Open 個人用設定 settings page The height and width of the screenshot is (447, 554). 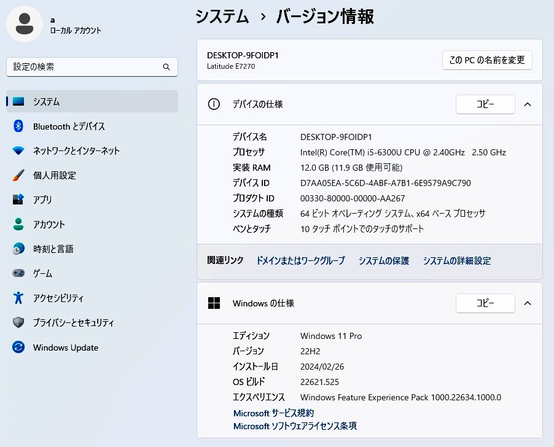(92, 175)
